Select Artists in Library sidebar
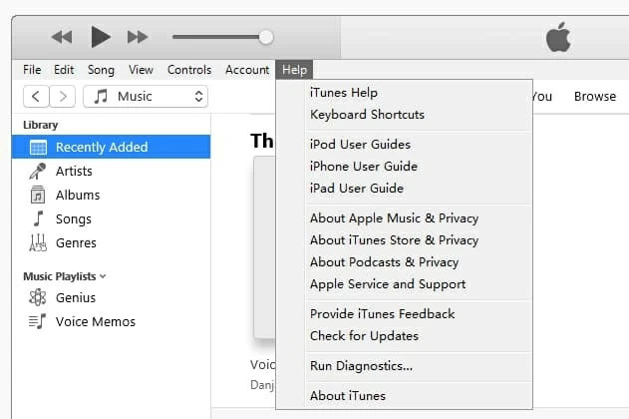Screen dimensions: 629x419 (111, 171)
